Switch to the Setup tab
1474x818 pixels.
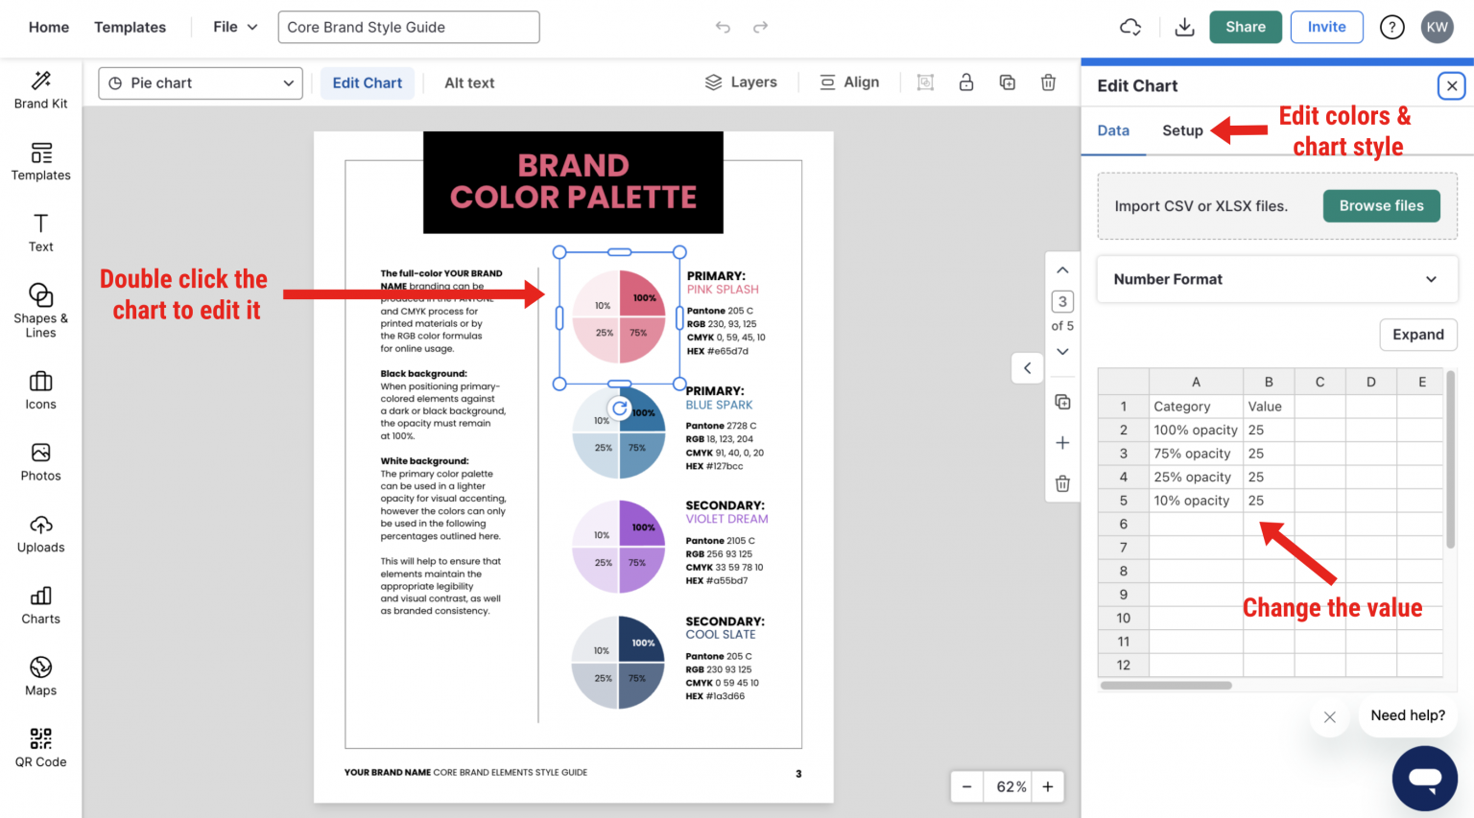(x=1182, y=130)
